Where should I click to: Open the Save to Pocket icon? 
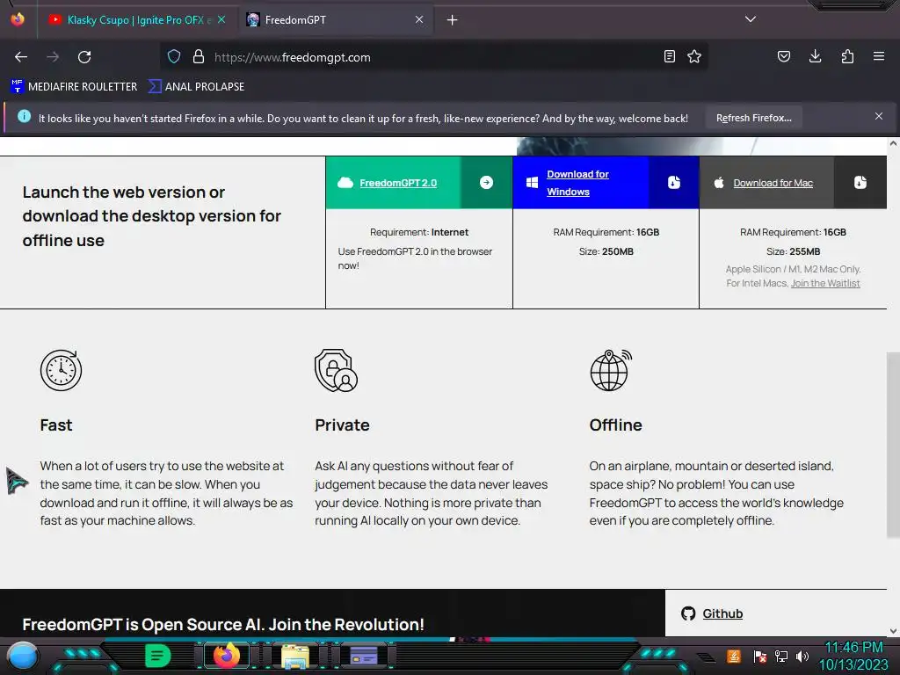783,56
